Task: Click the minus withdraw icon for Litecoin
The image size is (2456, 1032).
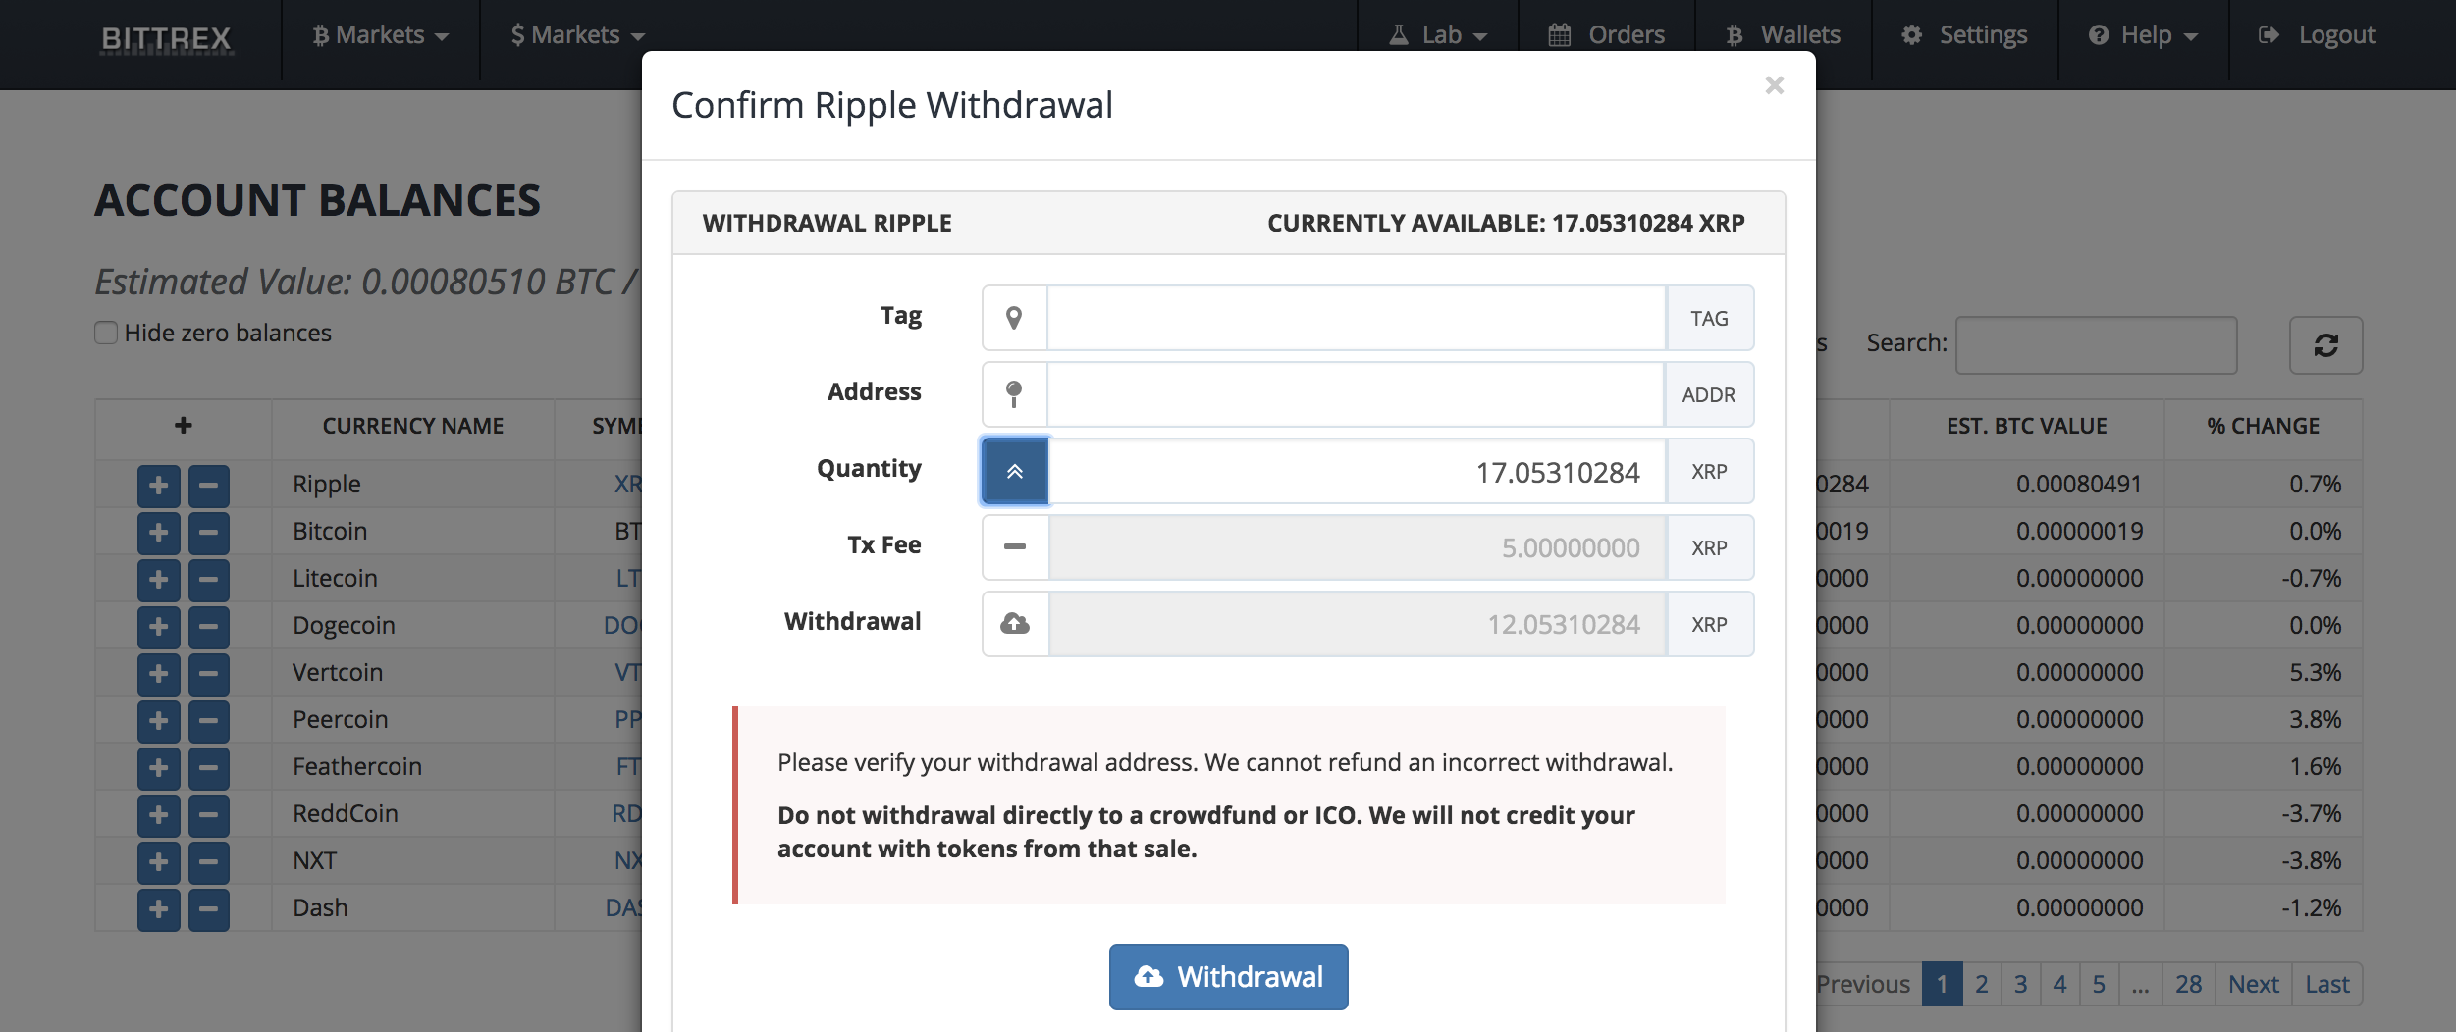Action: coord(209,580)
